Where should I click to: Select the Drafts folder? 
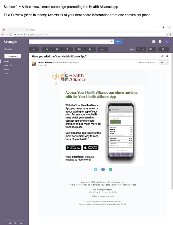tap(7, 69)
